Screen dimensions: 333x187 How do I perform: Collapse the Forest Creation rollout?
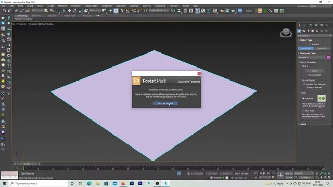pyautogui.click(x=308, y=62)
